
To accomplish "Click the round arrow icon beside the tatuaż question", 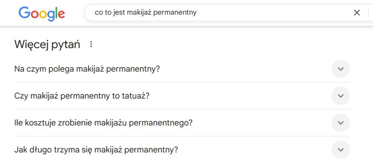I will point(341,96).
